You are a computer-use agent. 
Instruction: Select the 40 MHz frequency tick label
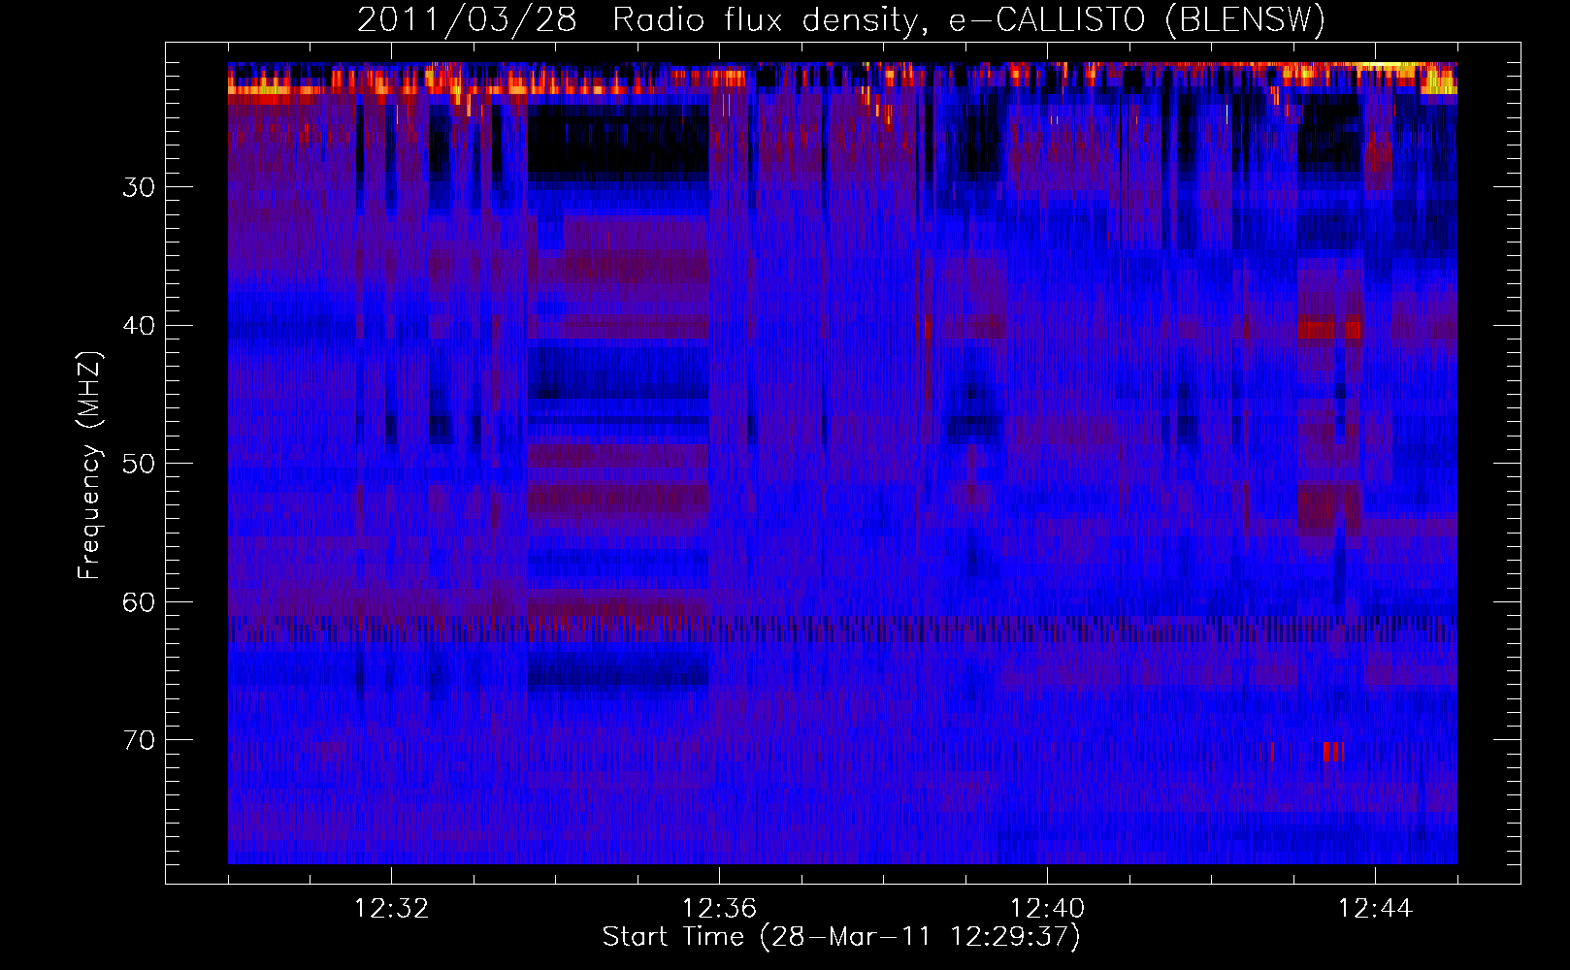click(139, 326)
